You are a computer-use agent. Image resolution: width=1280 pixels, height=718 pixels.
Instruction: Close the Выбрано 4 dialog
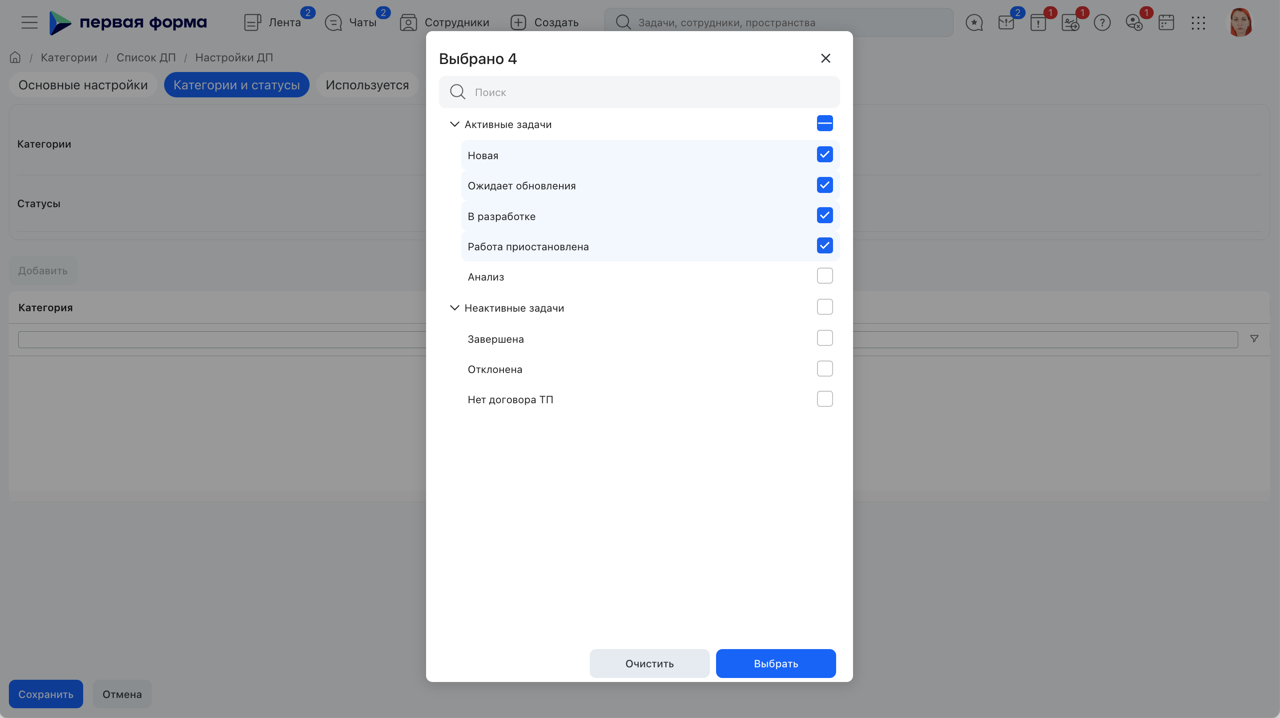pyautogui.click(x=825, y=58)
